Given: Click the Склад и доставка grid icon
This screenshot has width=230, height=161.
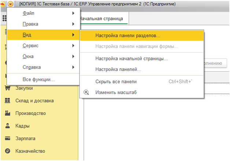Looking at the screenshot, I should pyautogui.click(x=7, y=101).
